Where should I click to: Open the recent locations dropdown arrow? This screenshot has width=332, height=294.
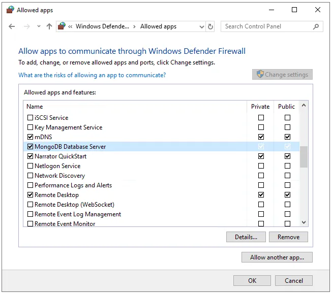point(39,26)
